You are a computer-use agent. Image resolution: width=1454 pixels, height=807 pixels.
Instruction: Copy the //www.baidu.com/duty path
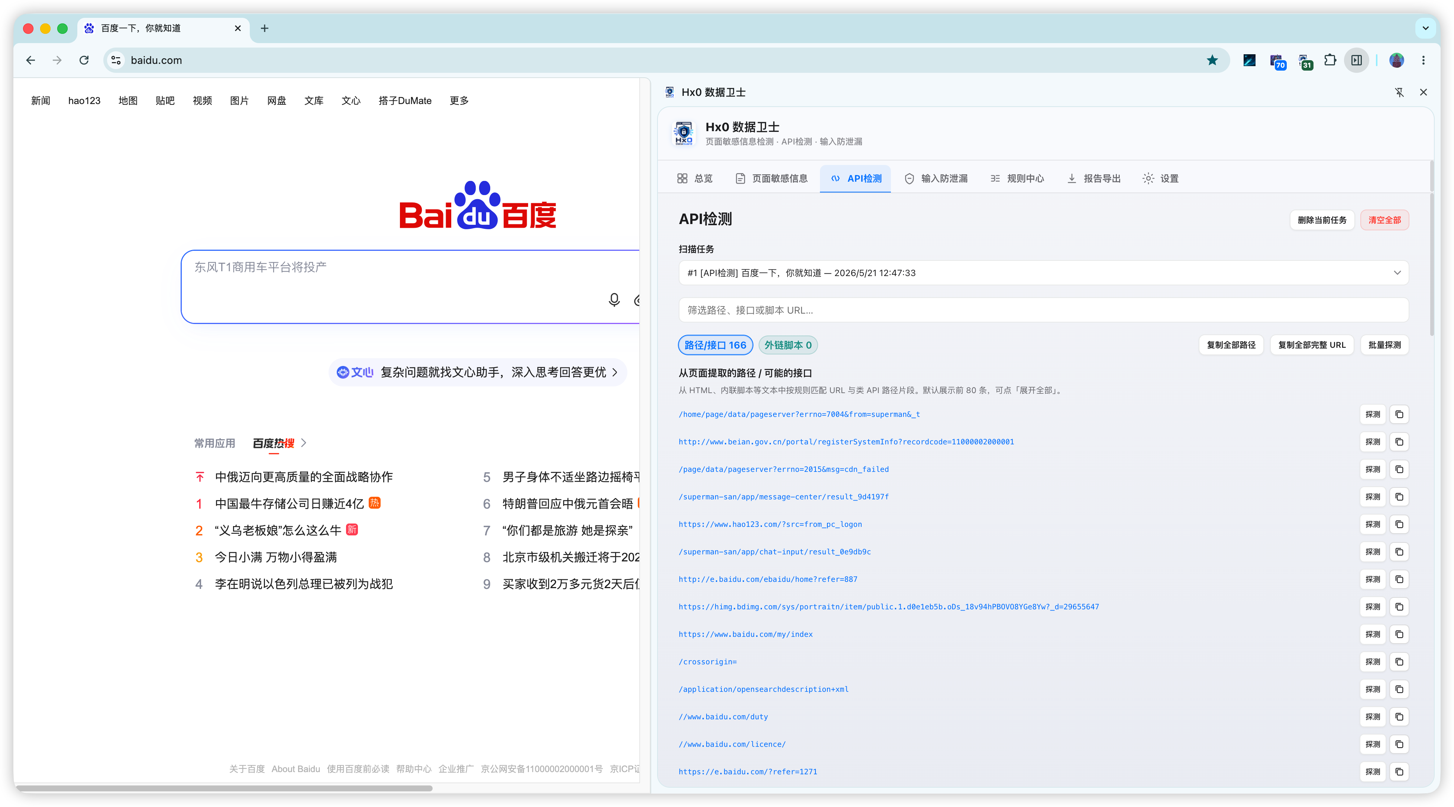(x=1399, y=717)
